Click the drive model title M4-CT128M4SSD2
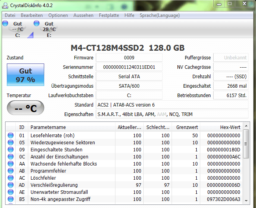 coord(107,48)
